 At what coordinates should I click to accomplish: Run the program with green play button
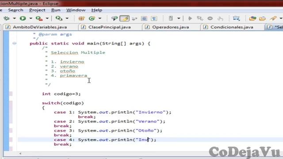(x=23, y=18)
